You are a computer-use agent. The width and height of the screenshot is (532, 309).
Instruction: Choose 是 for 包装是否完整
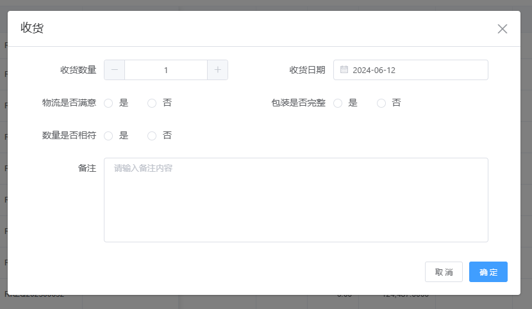(x=338, y=103)
